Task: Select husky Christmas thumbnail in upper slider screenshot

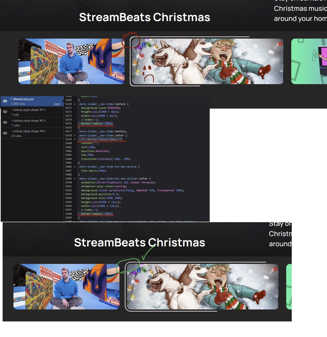Action: click(208, 62)
